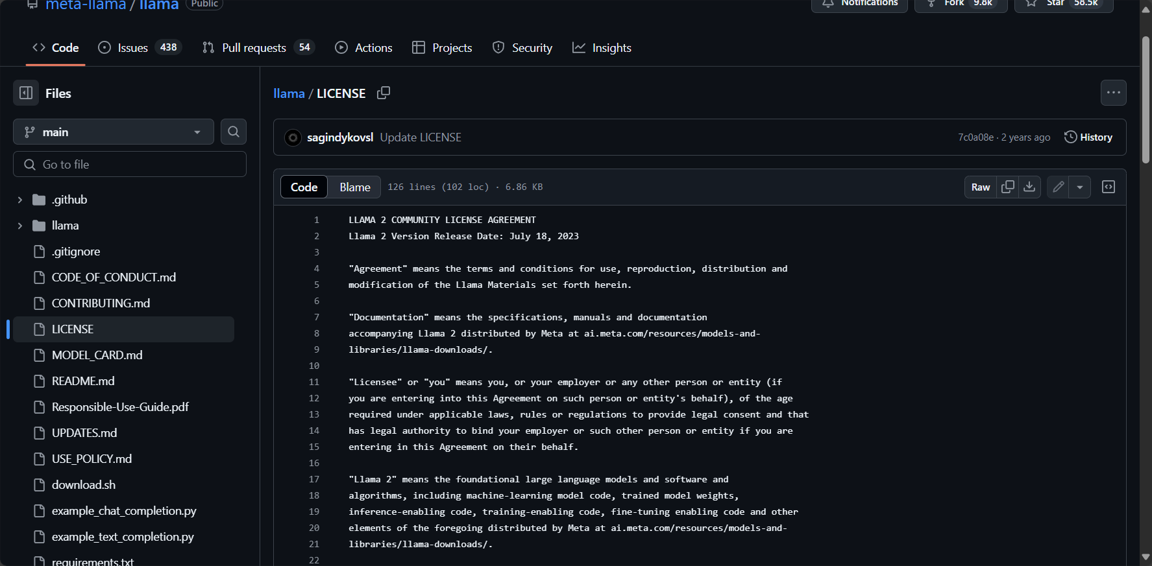Image resolution: width=1152 pixels, height=566 pixels.
Task: Click line number 4
Action: coord(316,268)
